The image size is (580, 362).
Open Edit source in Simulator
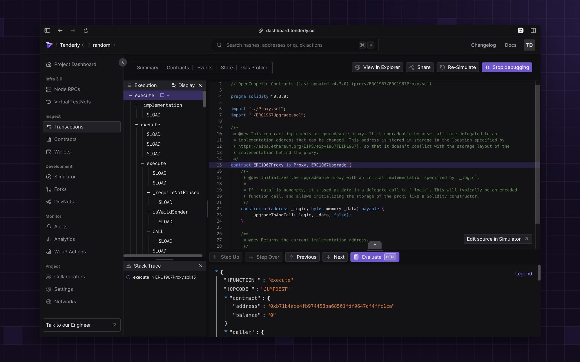pos(497,239)
